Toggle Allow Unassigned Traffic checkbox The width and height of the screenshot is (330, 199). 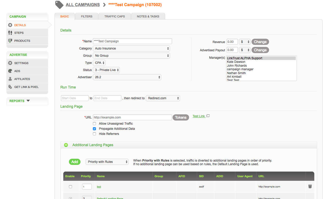(94, 124)
